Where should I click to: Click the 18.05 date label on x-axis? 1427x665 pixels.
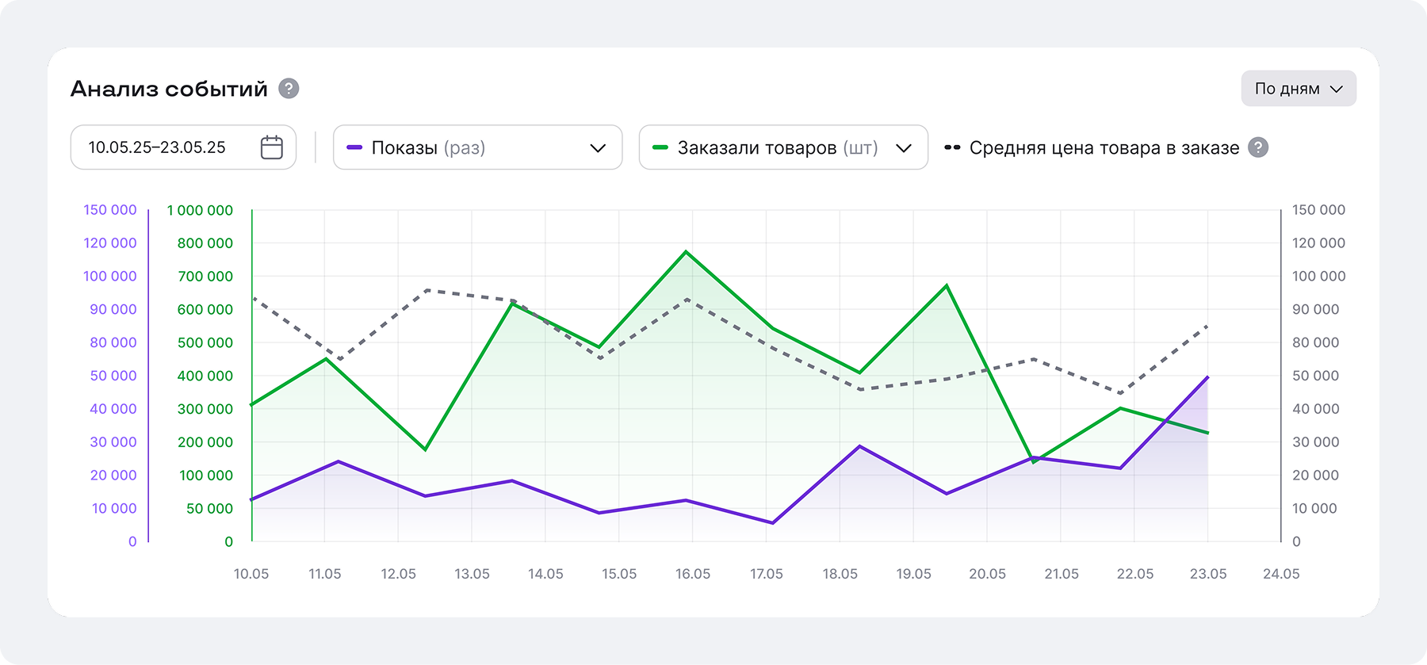(840, 574)
